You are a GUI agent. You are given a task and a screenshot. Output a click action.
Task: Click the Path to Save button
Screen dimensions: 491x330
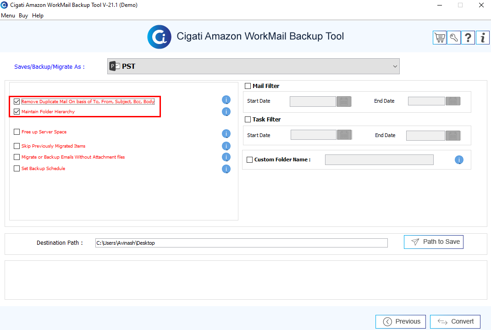point(434,242)
